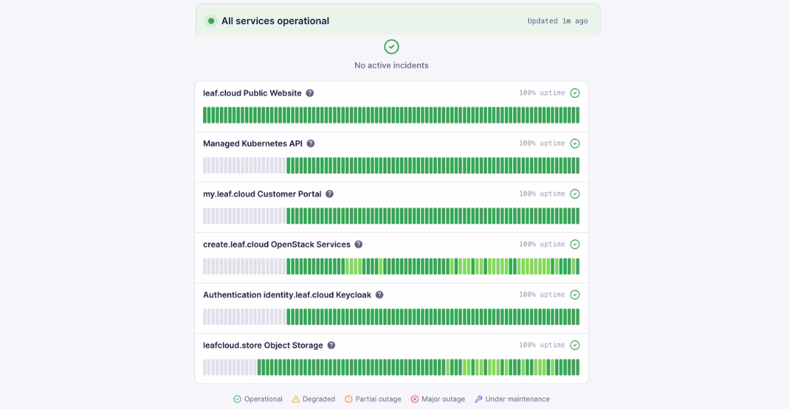Click first grey bar in Keycloak Authentication history
Image resolution: width=789 pixels, height=409 pixels.
coord(205,317)
